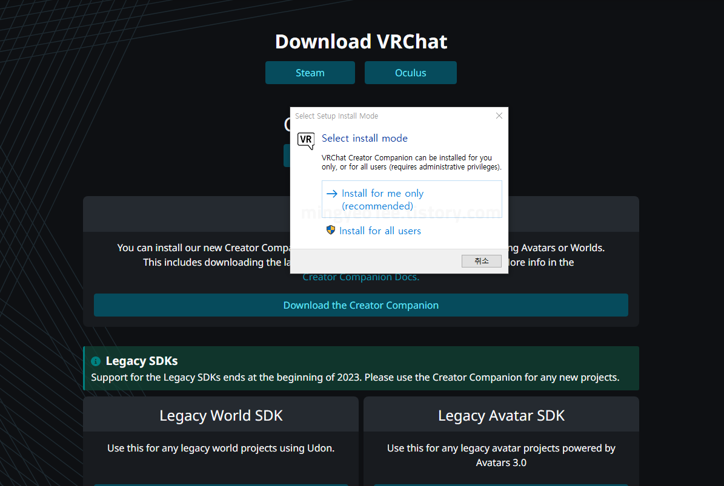Choose Install for all users option
The height and width of the screenshot is (486, 724).
pyautogui.click(x=380, y=231)
